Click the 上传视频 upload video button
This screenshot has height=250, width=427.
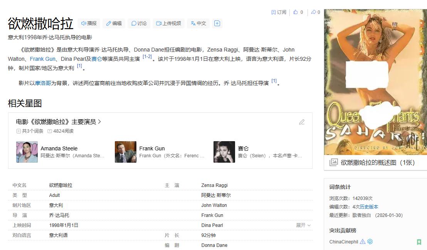point(168,23)
